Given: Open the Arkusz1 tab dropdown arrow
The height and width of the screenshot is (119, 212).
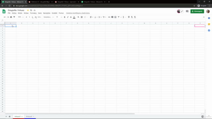Looking at the screenshot, I should [x=22, y=116].
